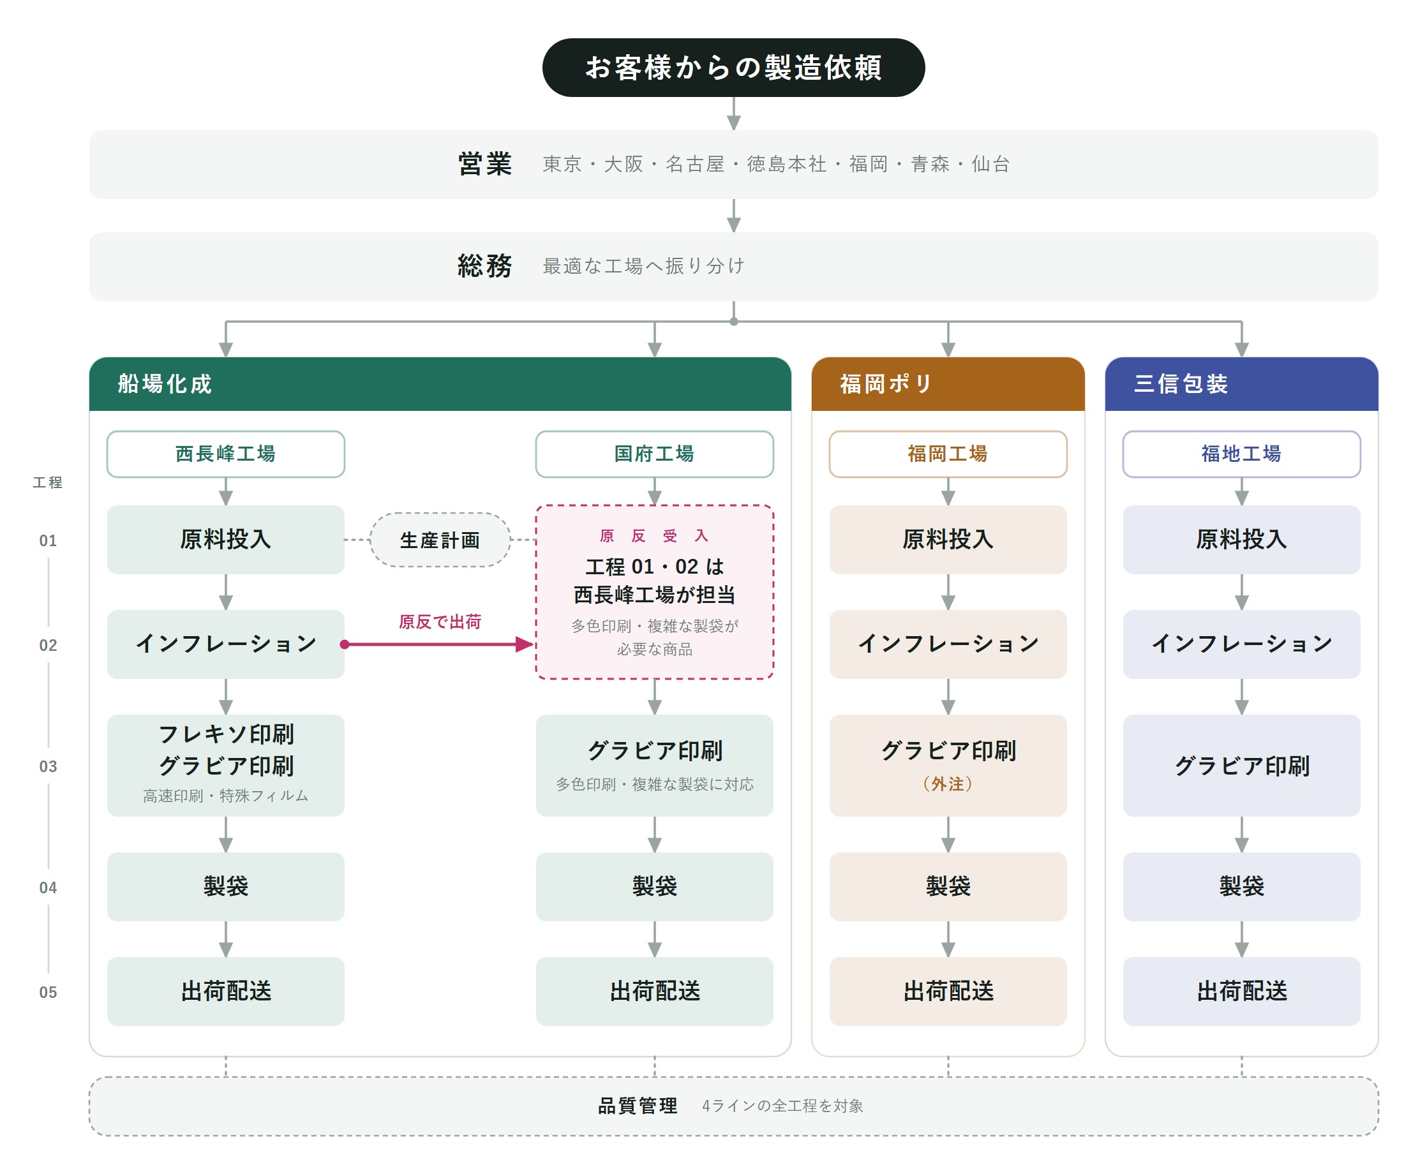Select process number 03

(x=48, y=766)
